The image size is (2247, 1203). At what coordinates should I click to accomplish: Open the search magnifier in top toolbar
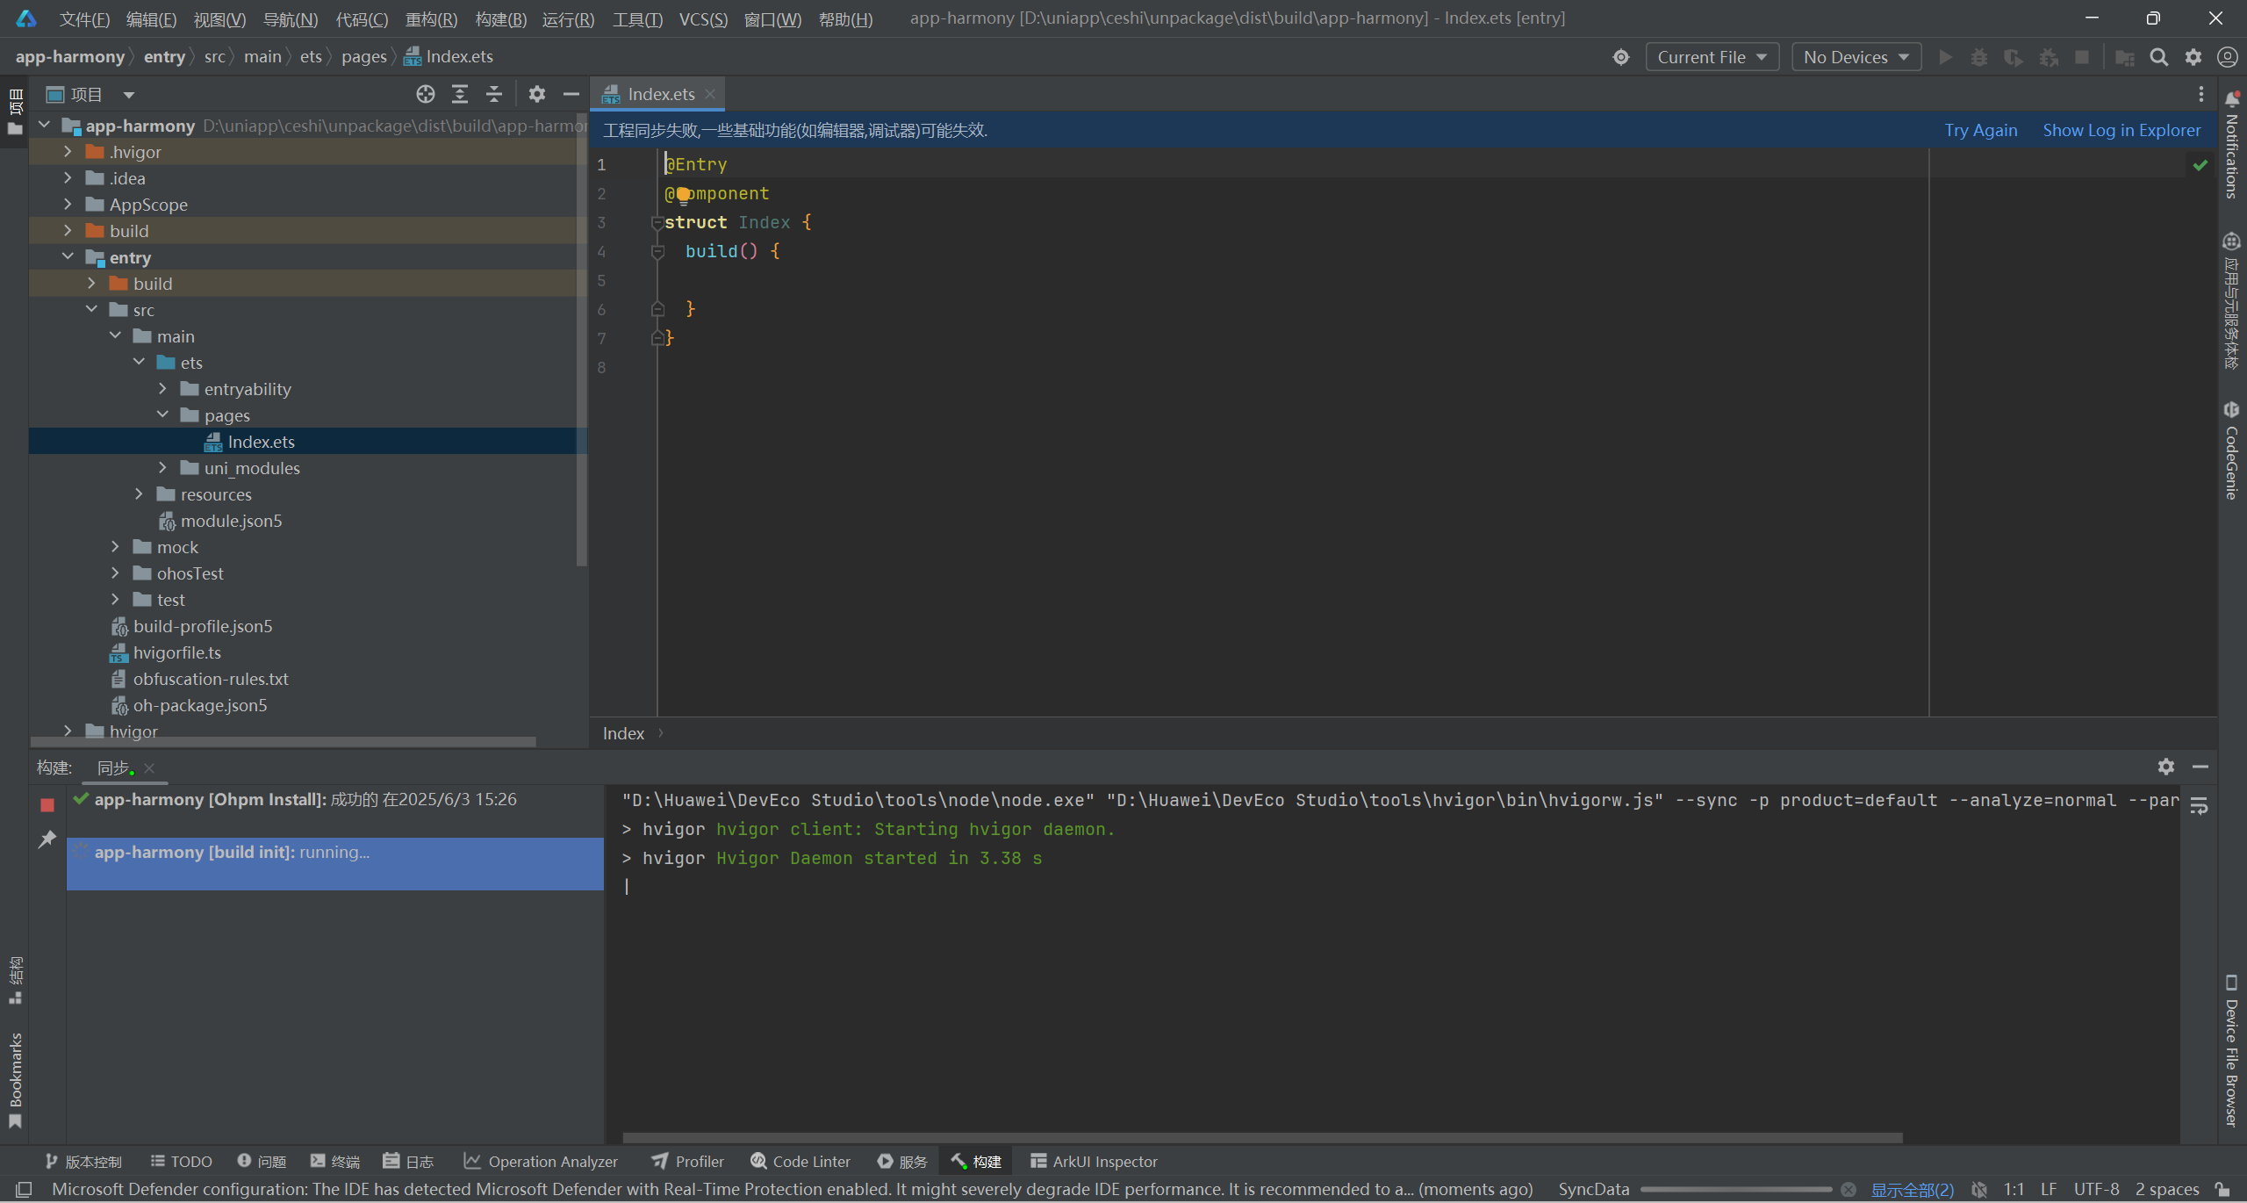[x=2159, y=57]
